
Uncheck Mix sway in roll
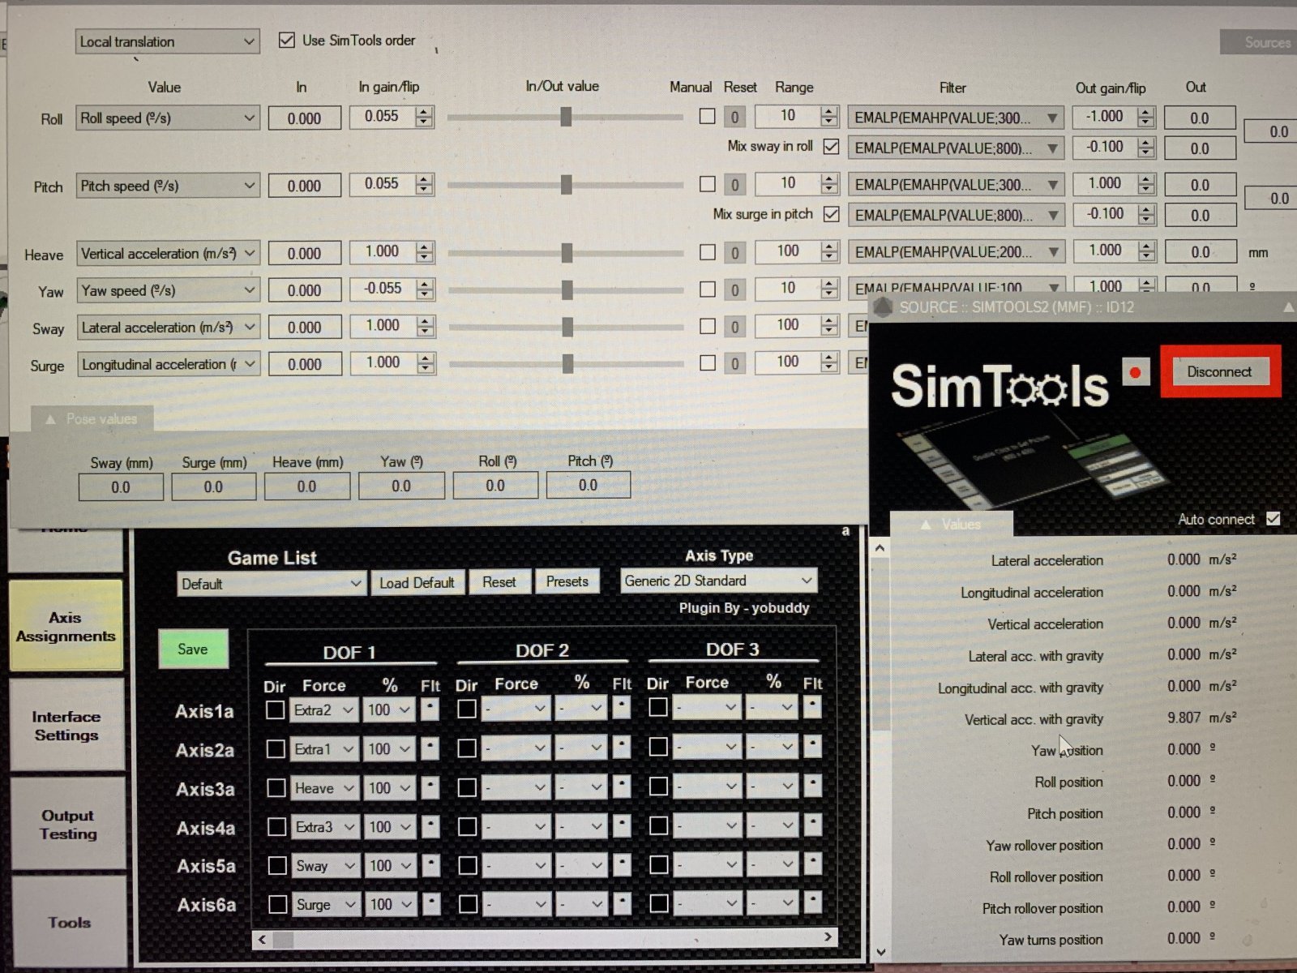click(x=831, y=147)
